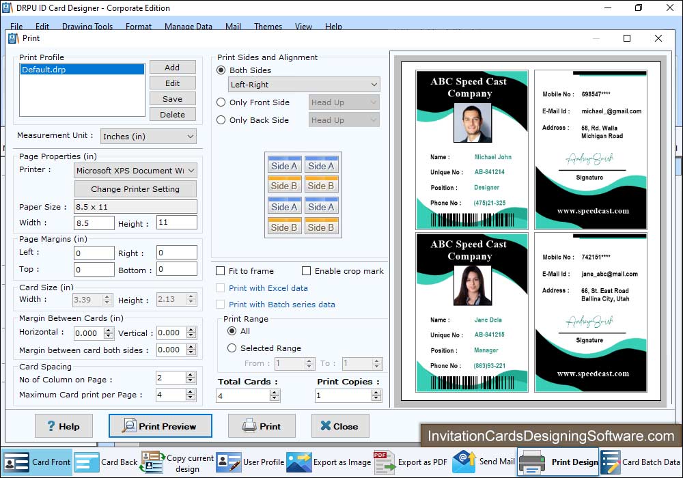Click back card preview with michael_@gmail.com

(591, 150)
